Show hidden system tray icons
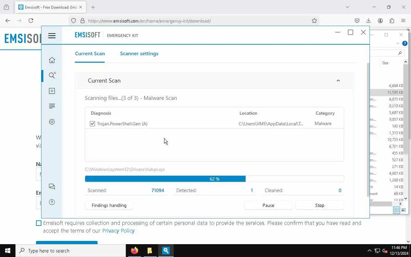This screenshot has height=257, width=411. (x=369, y=251)
